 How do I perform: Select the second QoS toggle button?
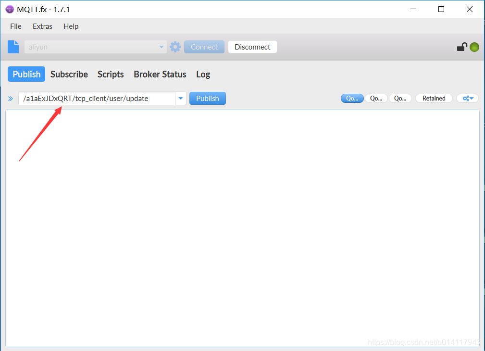point(376,99)
